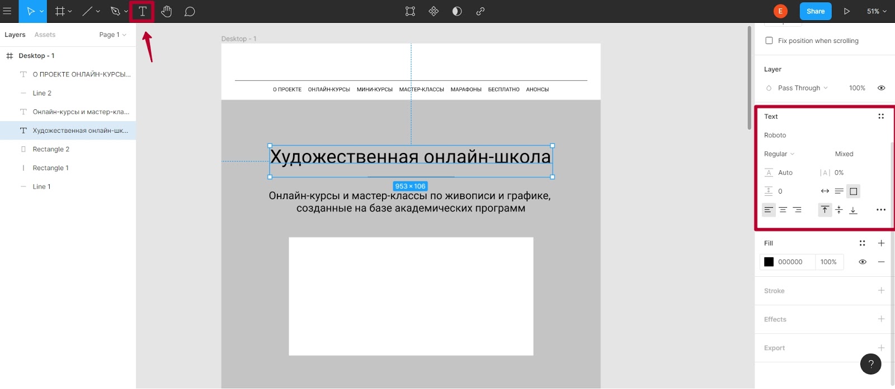Click the Create Link icon
The height and width of the screenshot is (389, 895).
[481, 11]
